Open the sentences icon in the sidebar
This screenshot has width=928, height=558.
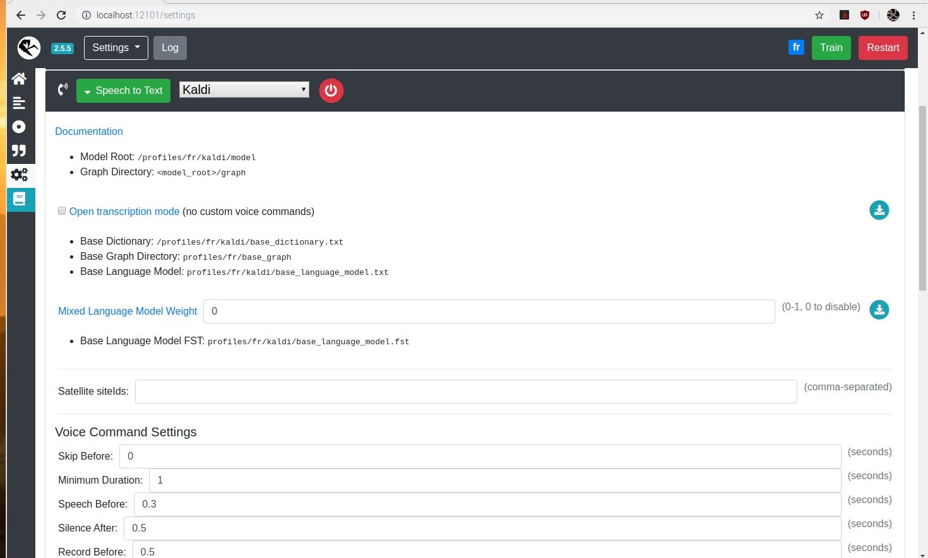[x=19, y=103]
